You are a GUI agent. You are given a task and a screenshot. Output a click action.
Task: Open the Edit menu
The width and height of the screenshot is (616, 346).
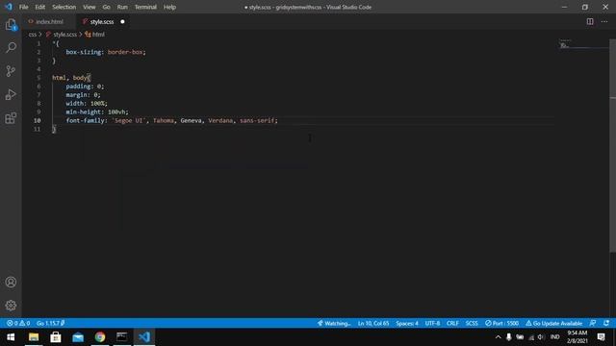coord(40,7)
